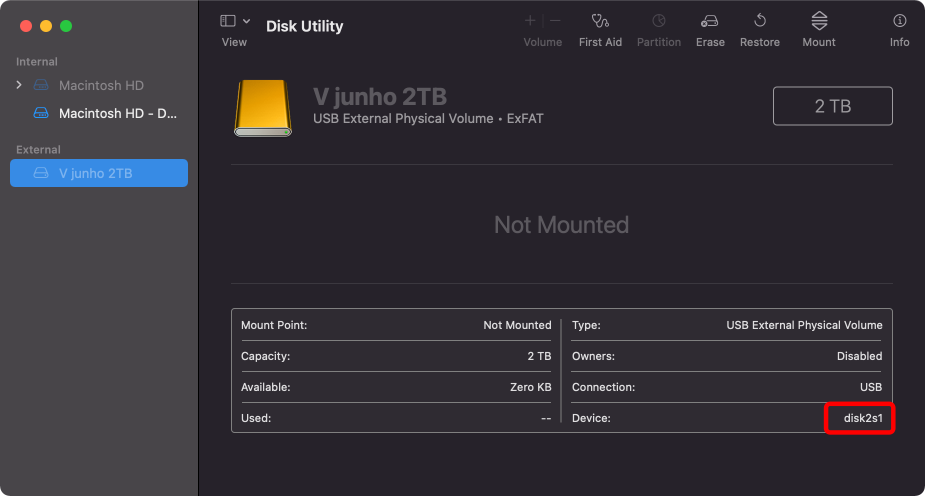
Task: Select Macintosh HD in the sidebar
Action: [101, 85]
